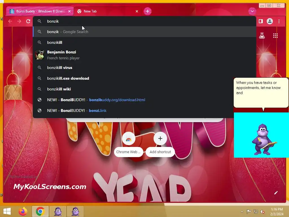Click the purple BonziBuddy gorilla character
This screenshot has width=289, height=217.
[263, 140]
